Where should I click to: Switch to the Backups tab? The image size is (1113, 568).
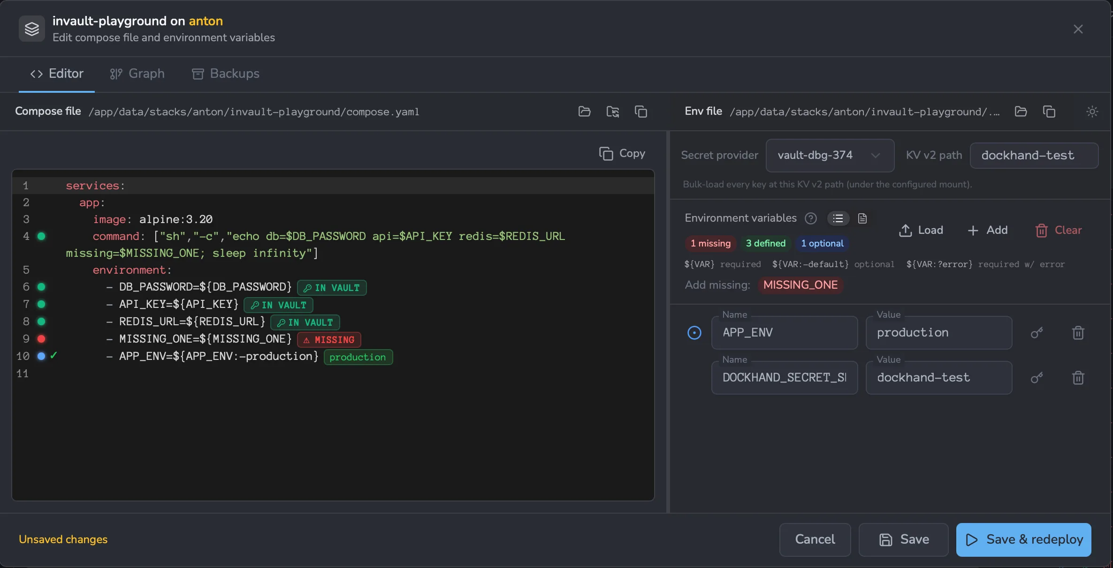(x=225, y=74)
